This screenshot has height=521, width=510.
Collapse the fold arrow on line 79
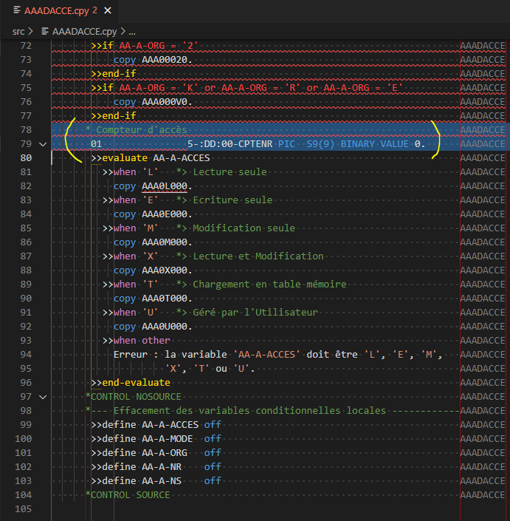[43, 144]
